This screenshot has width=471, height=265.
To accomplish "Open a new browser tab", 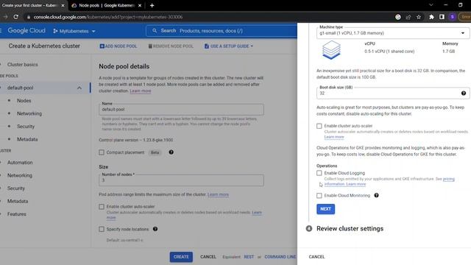I will 152,5.
